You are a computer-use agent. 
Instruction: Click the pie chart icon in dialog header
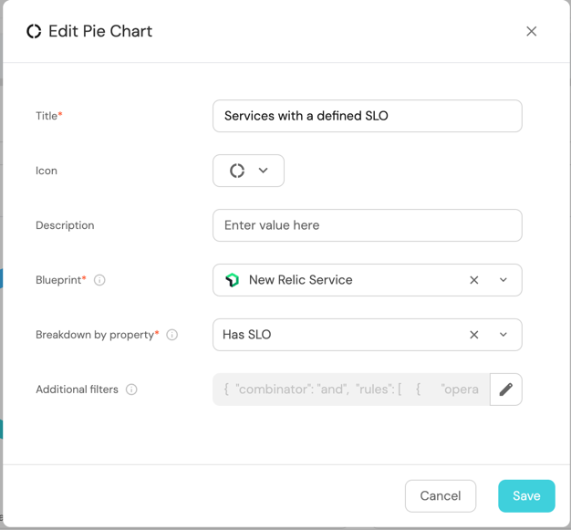(x=34, y=31)
